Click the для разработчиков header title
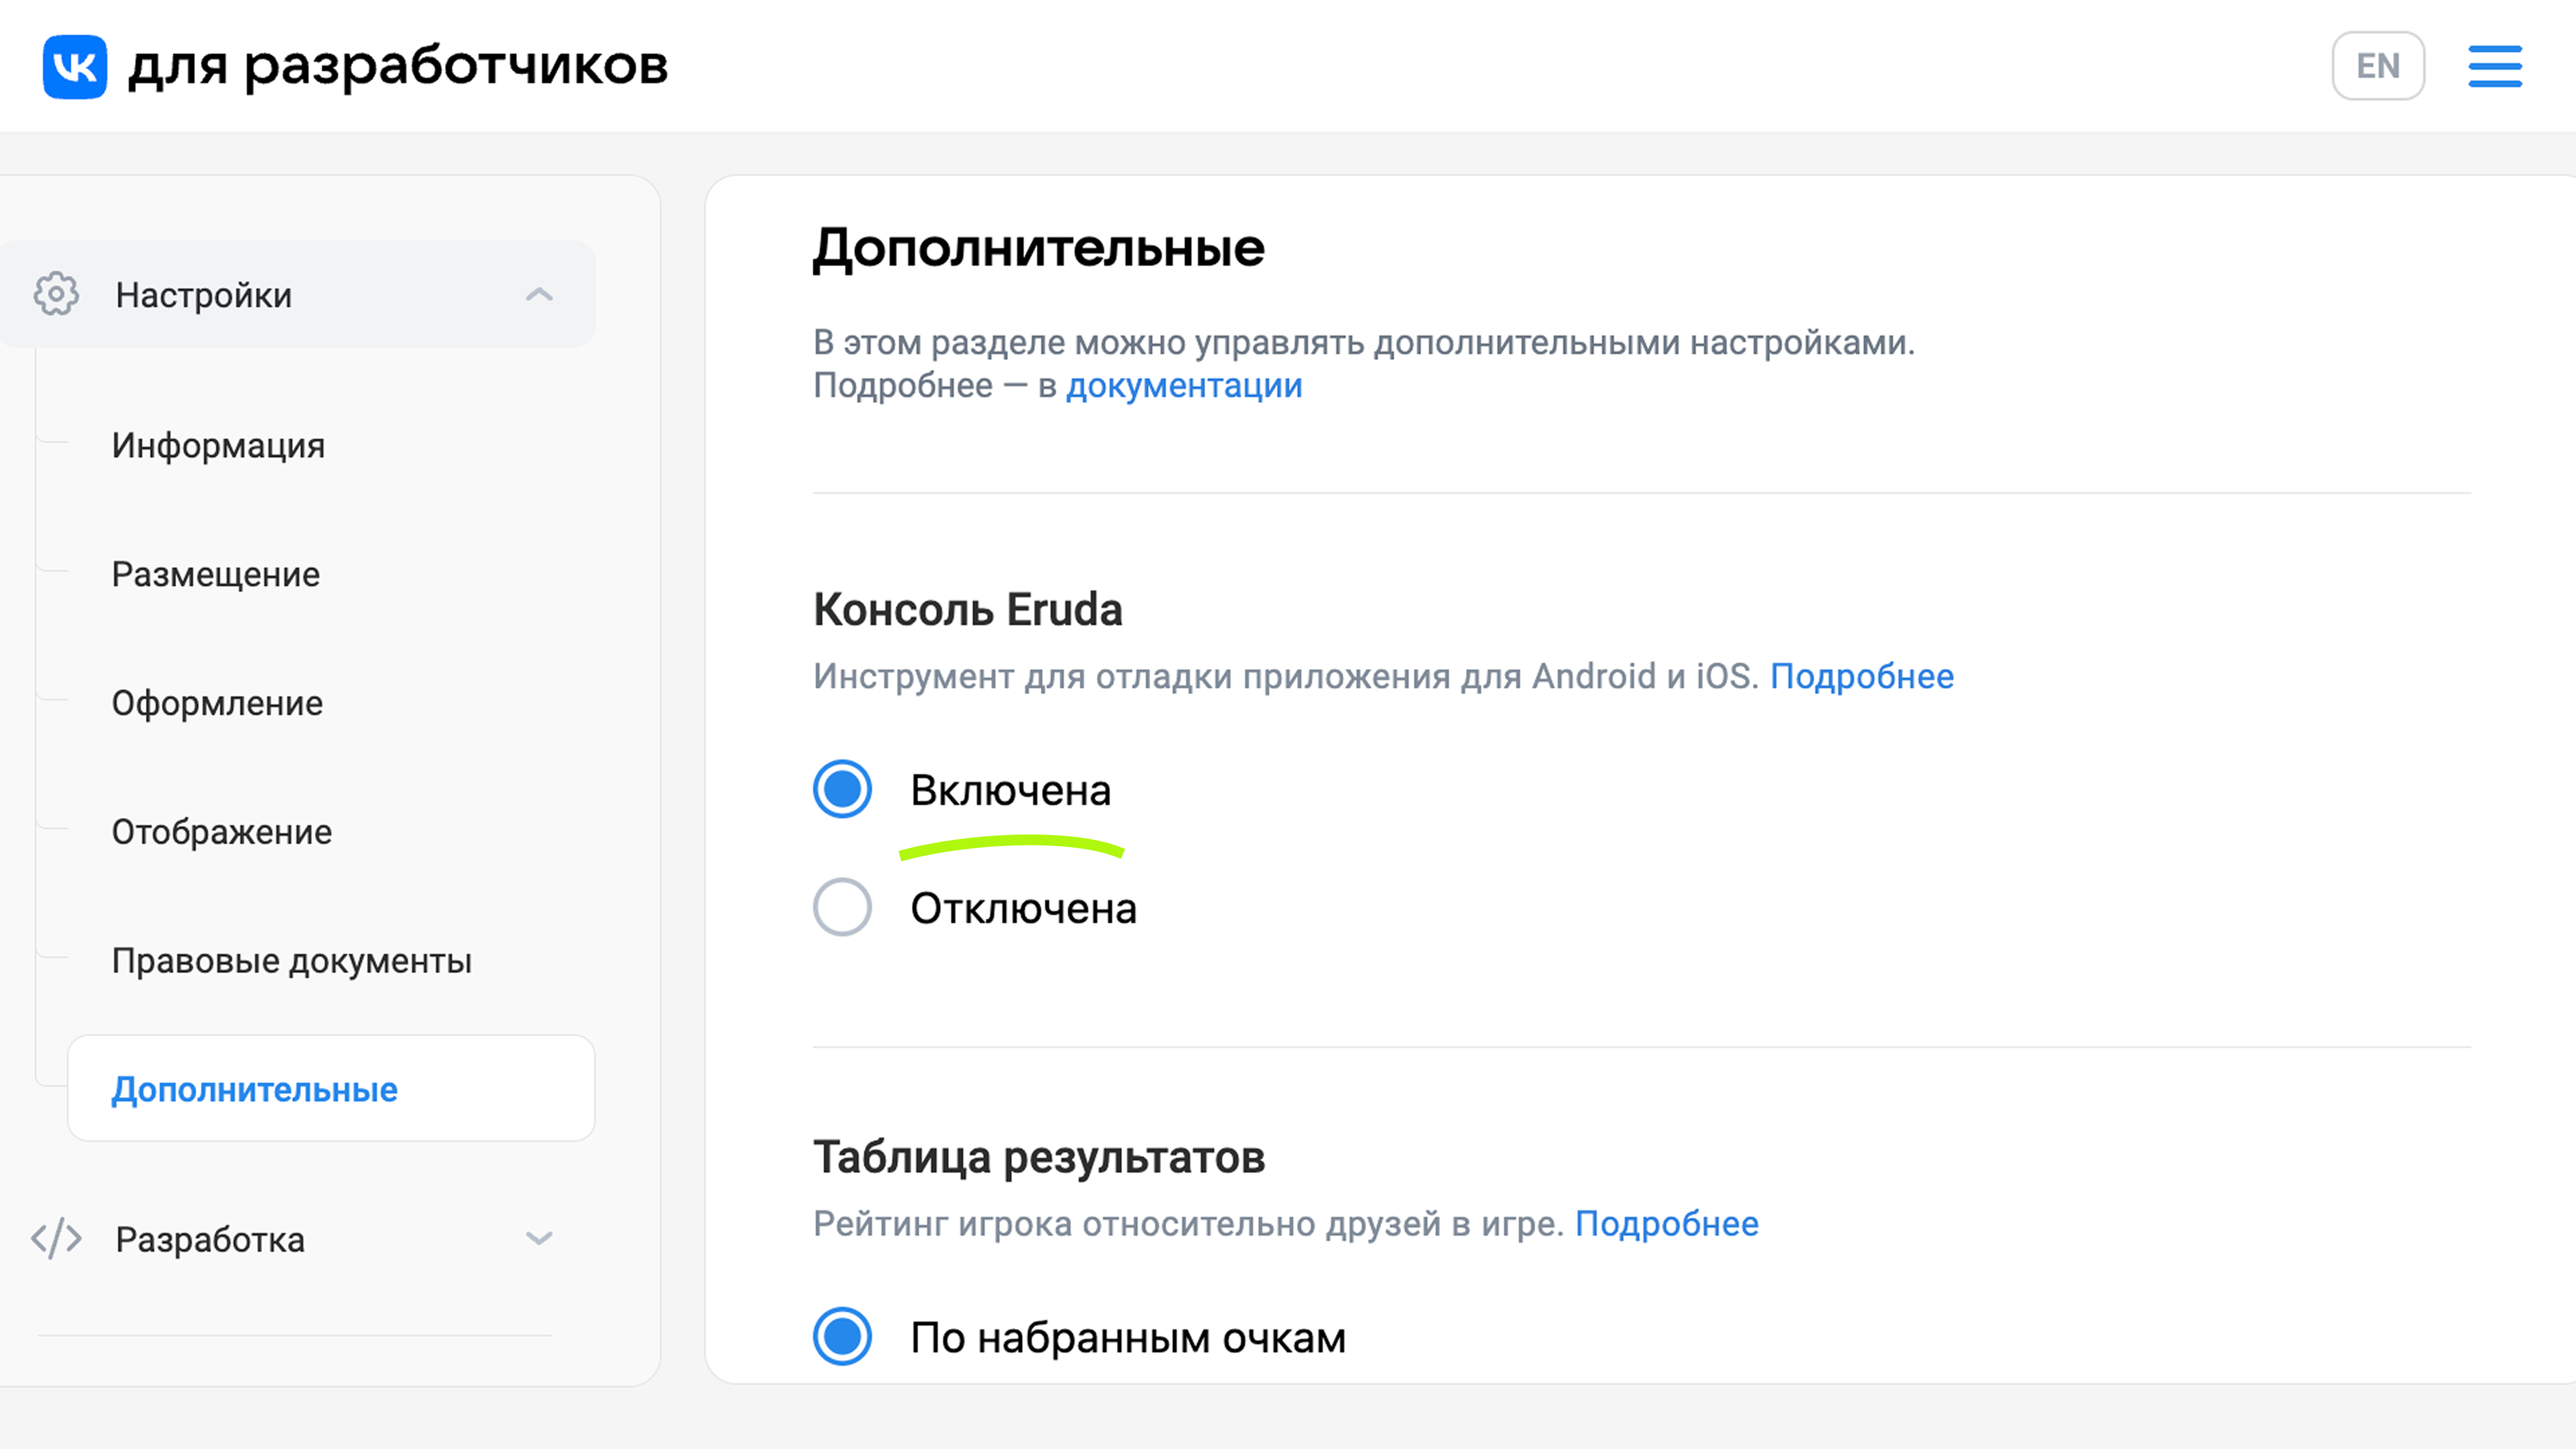The image size is (2576, 1449). (398, 67)
